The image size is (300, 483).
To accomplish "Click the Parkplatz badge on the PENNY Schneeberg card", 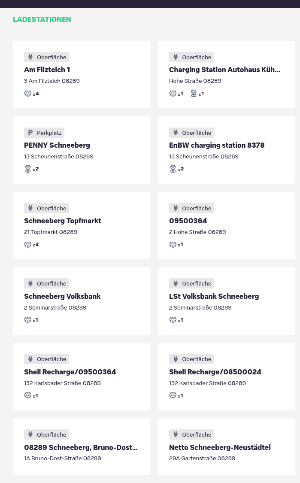I will pos(44,133).
